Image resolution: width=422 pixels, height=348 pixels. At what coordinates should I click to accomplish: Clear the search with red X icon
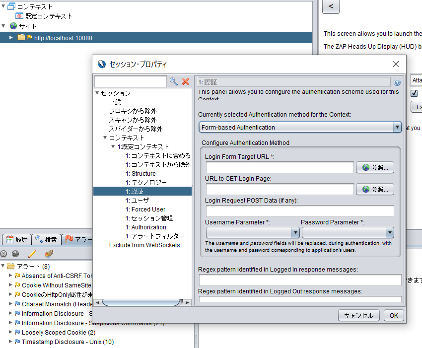pos(186,81)
